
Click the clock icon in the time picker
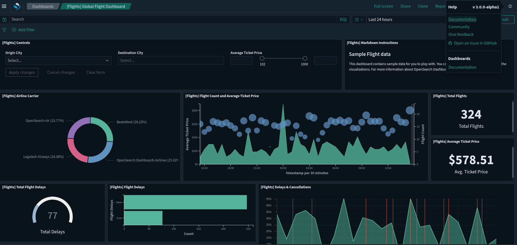[x=357, y=19]
